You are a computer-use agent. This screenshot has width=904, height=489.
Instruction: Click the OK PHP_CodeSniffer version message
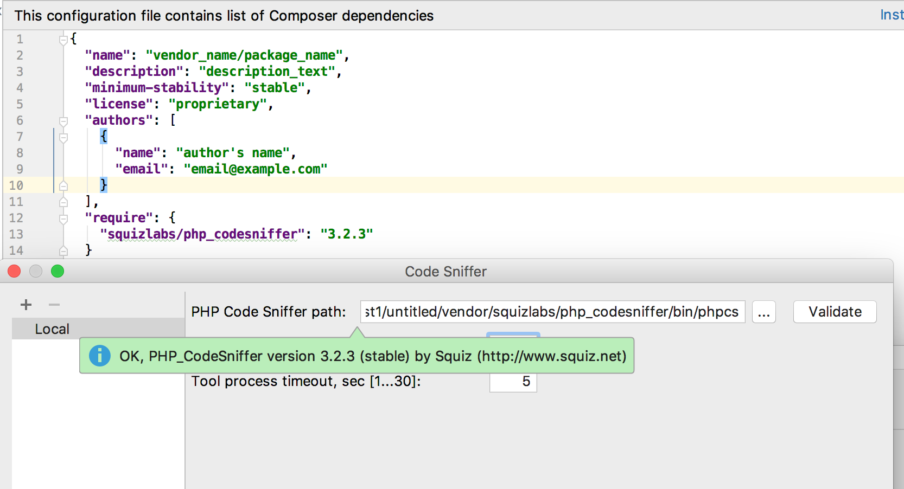(373, 356)
